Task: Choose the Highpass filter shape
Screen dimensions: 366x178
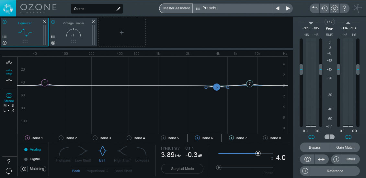Action: tap(64, 154)
